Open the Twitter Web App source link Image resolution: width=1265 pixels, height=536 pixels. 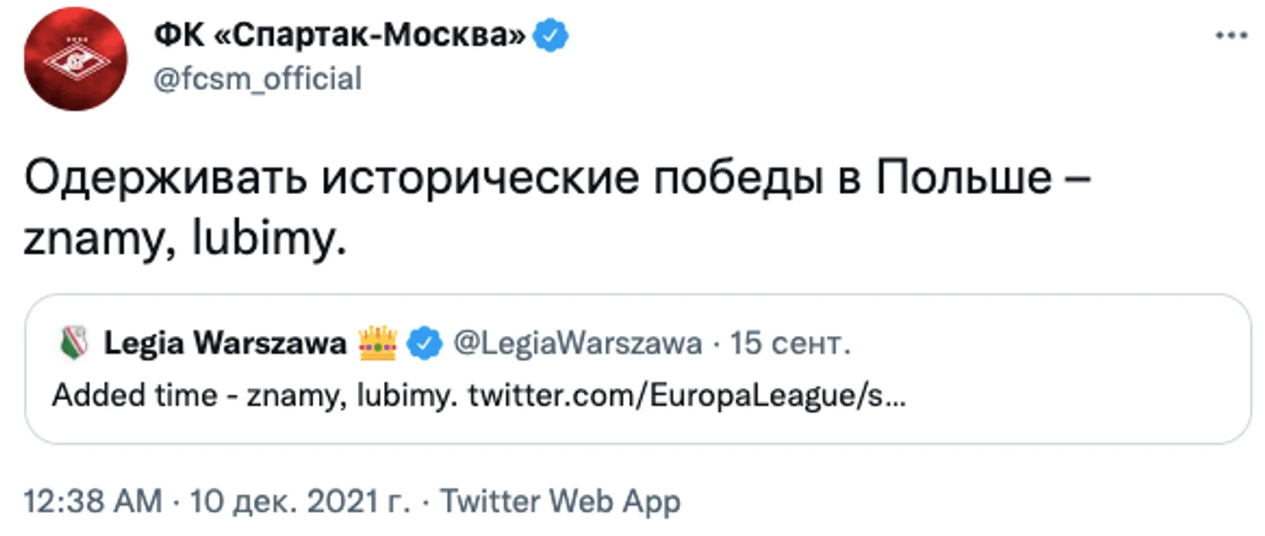click(561, 501)
